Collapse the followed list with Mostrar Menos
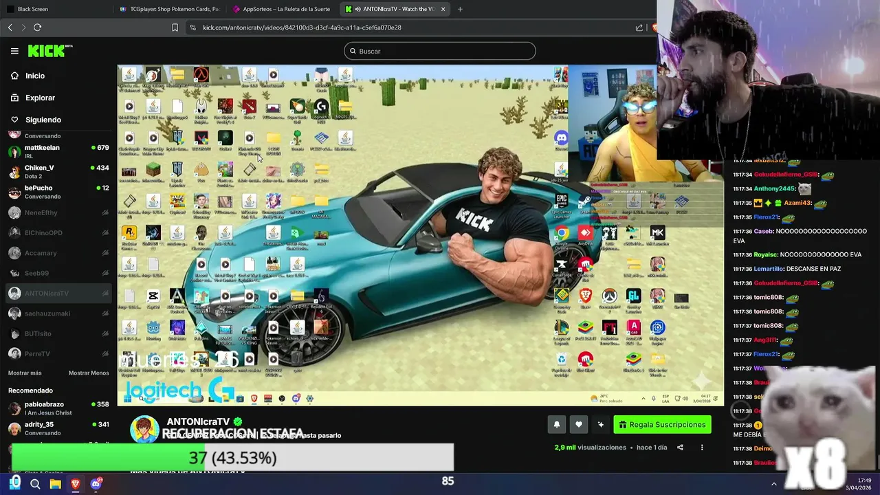880x495 pixels. coord(89,373)
